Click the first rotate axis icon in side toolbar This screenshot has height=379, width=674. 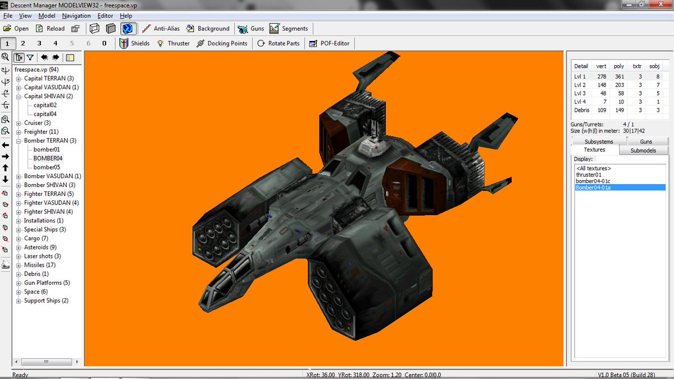tap(6, 71)
